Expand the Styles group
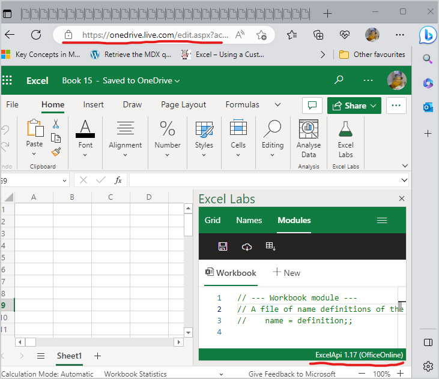This screenshot has height=379, width=439. pos(204,155)
